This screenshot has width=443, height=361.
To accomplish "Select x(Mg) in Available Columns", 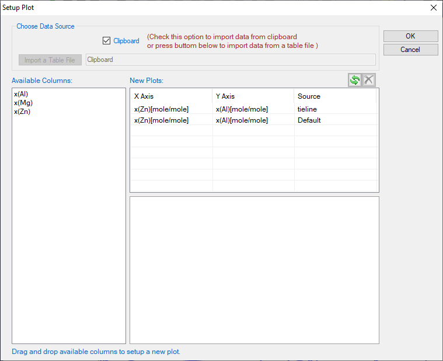I will [x=22, y=103].
